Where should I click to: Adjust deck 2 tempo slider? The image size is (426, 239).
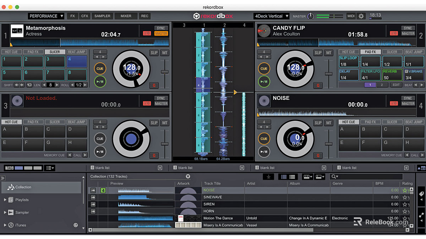tap(328, 74)
